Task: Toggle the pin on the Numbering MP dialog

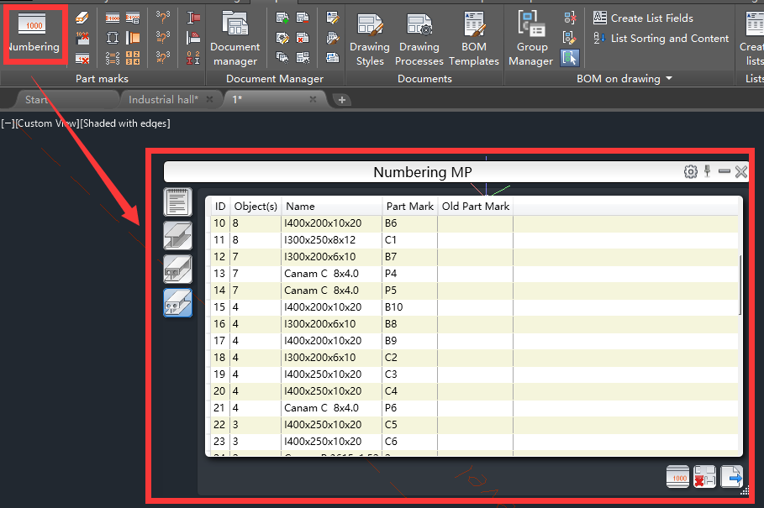Action: click(708, 171)
